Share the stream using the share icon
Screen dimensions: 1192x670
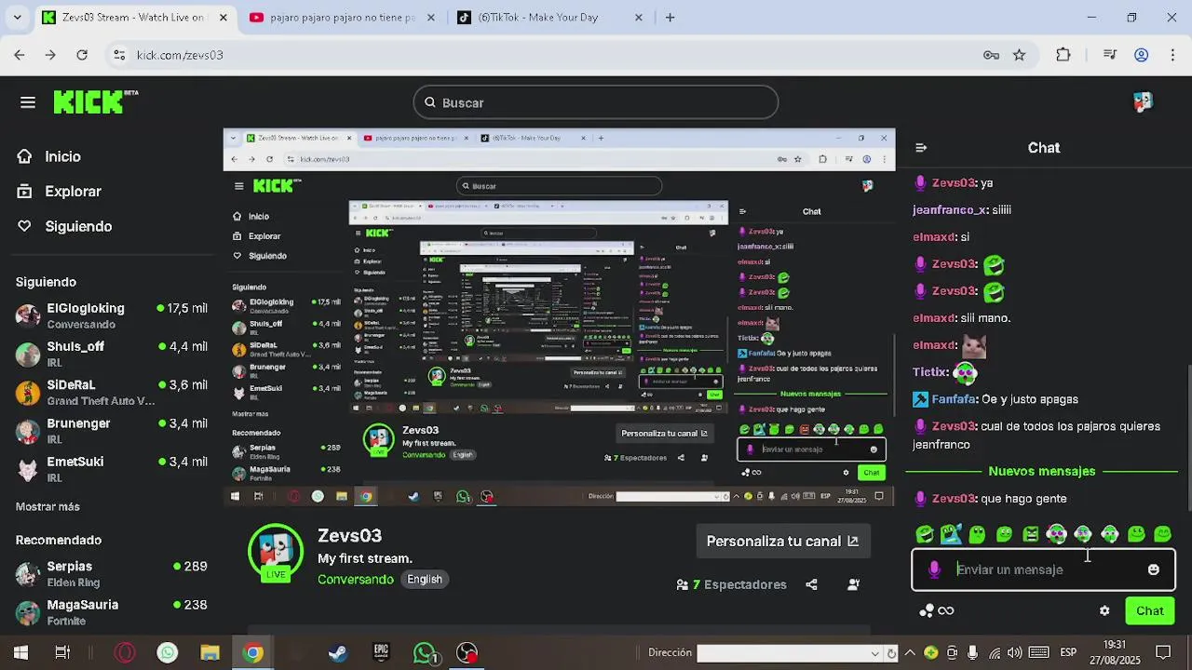[x=811, y=584]
